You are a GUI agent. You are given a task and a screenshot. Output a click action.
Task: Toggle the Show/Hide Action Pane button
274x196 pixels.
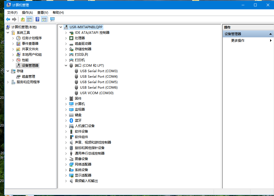(44, 19)
